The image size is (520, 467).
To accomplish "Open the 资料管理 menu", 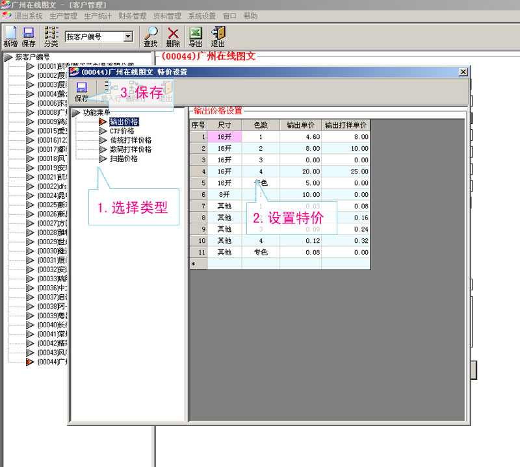I will 167,16.
